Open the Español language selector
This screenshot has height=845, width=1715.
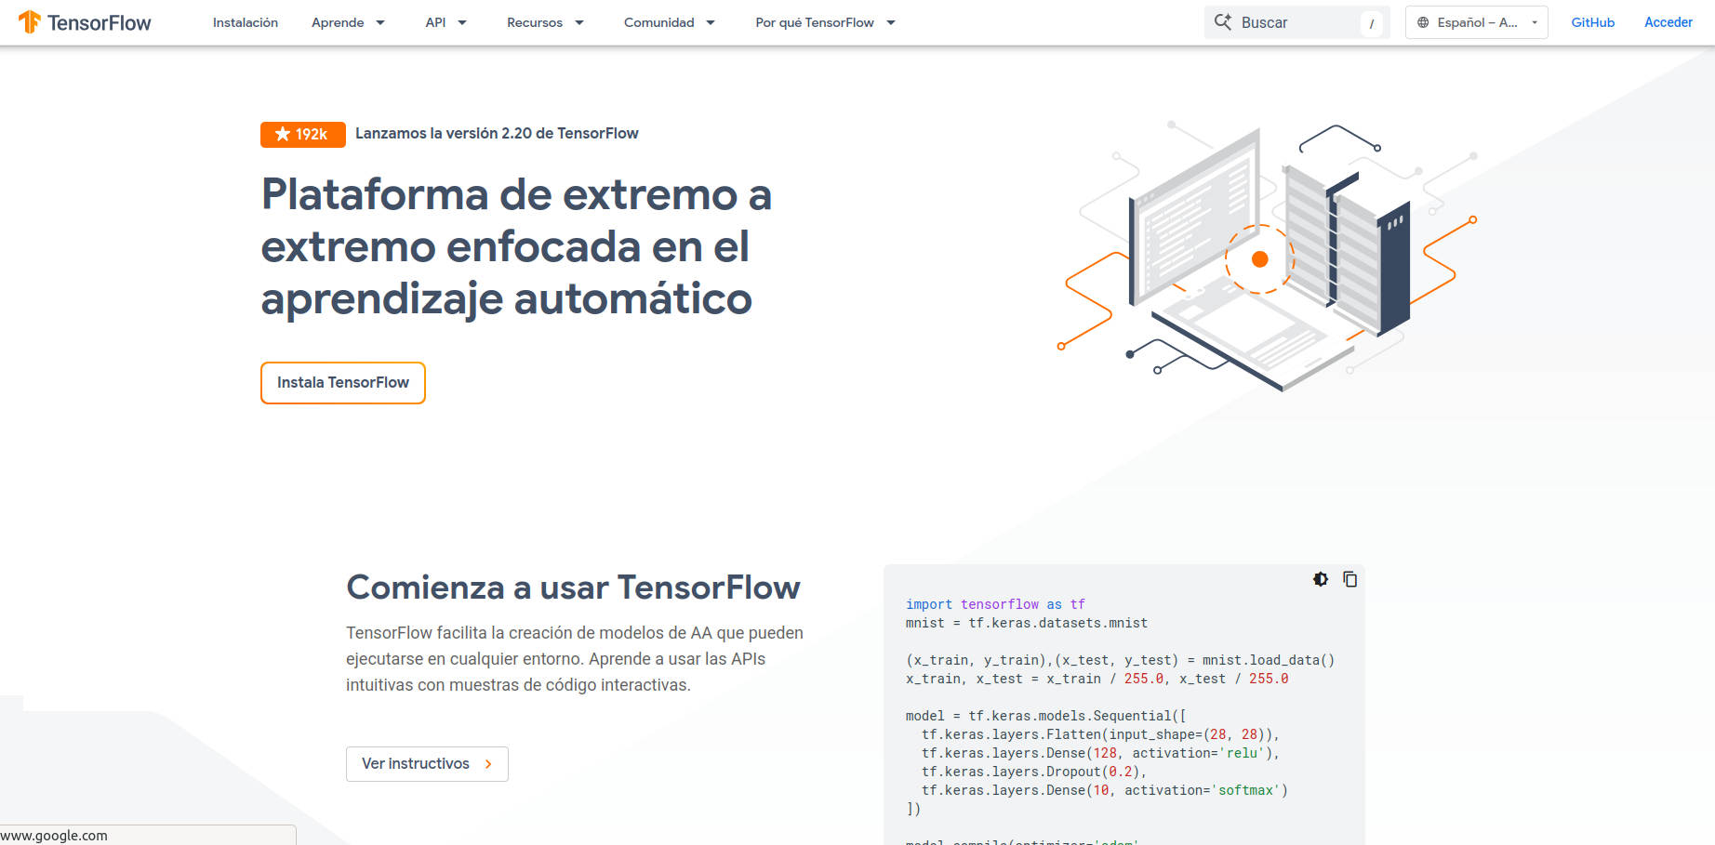click(1477, 22)
